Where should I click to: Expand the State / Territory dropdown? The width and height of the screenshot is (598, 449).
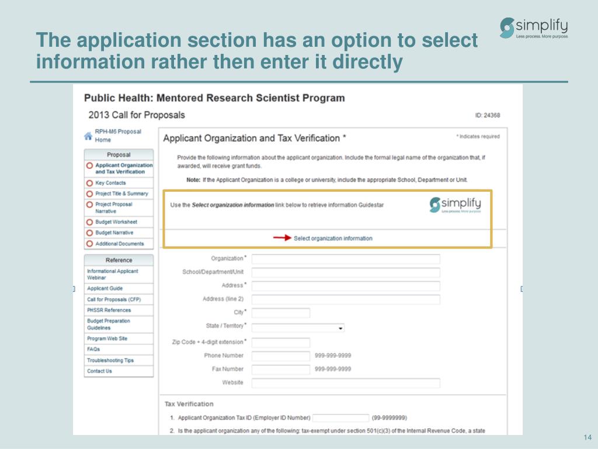(298, 327)
